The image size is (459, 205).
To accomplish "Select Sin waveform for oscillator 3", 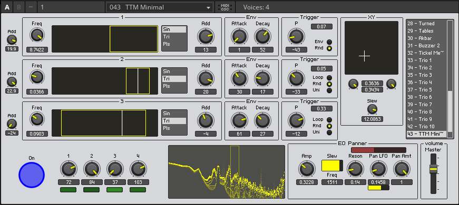I will pyautogui.click(x=174, y=114).
